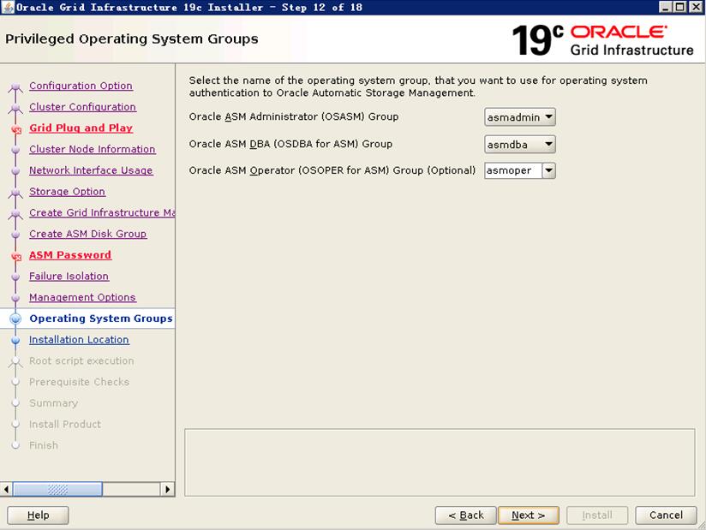Go to Create ASM Disk Group step
The image size is (706, 530).
87,234
